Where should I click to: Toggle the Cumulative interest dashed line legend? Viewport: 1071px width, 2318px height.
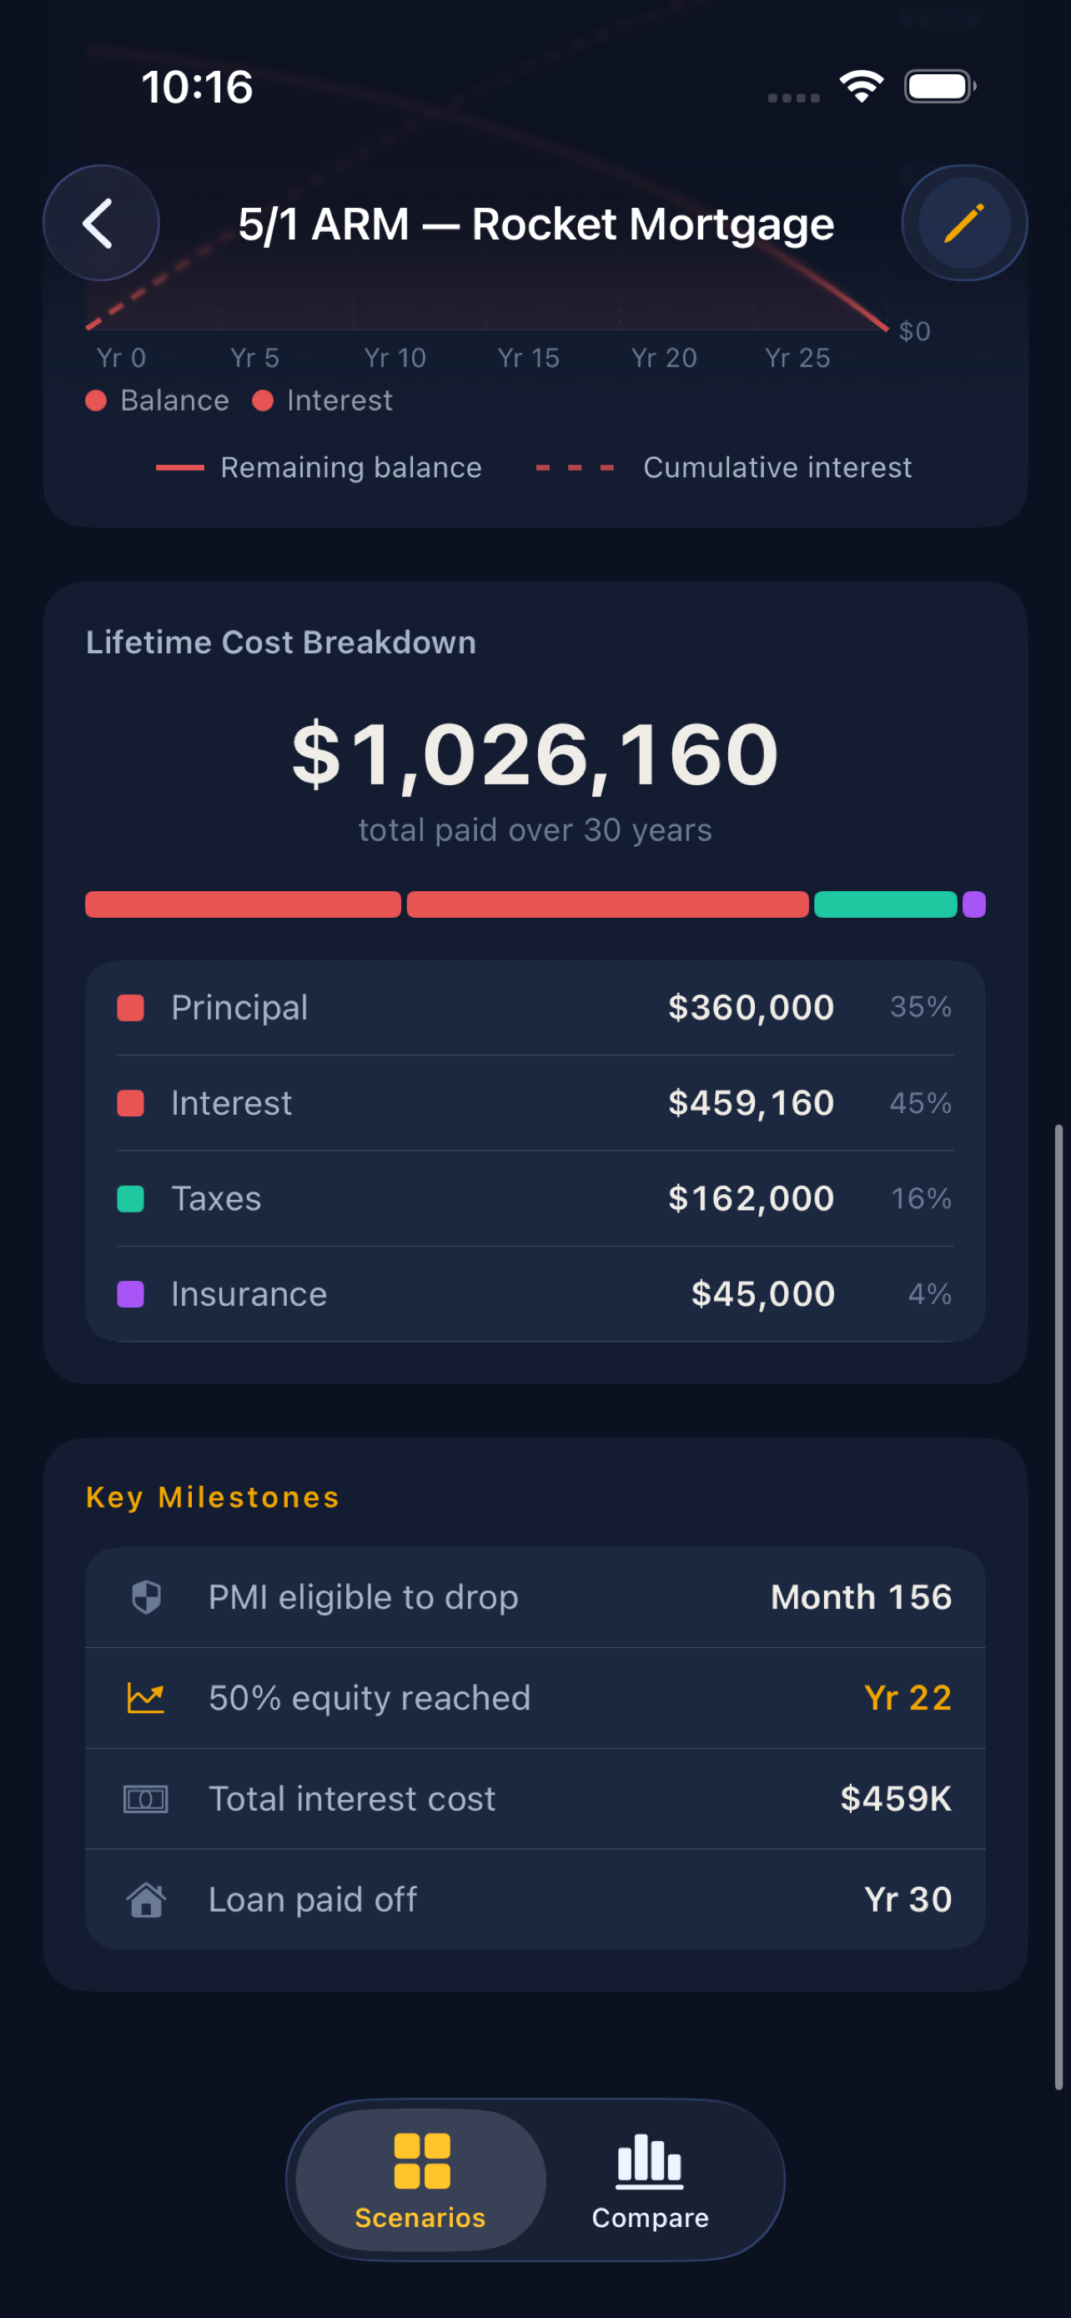click(724, 467)
